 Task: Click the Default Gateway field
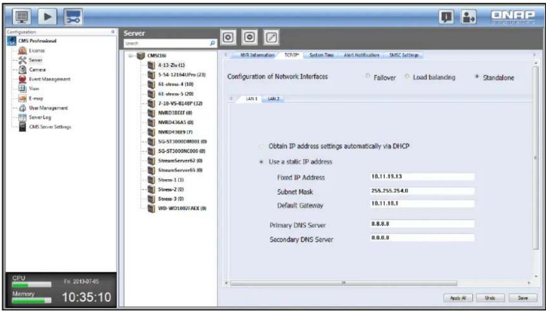pyautogui.click(x=422, y=204)
